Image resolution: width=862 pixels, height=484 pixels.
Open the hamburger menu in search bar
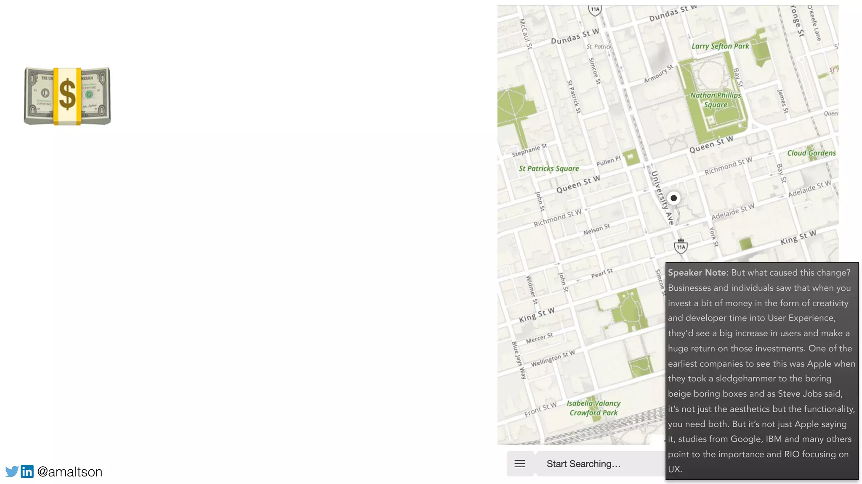pyautogui.click(x=520, y=464)
